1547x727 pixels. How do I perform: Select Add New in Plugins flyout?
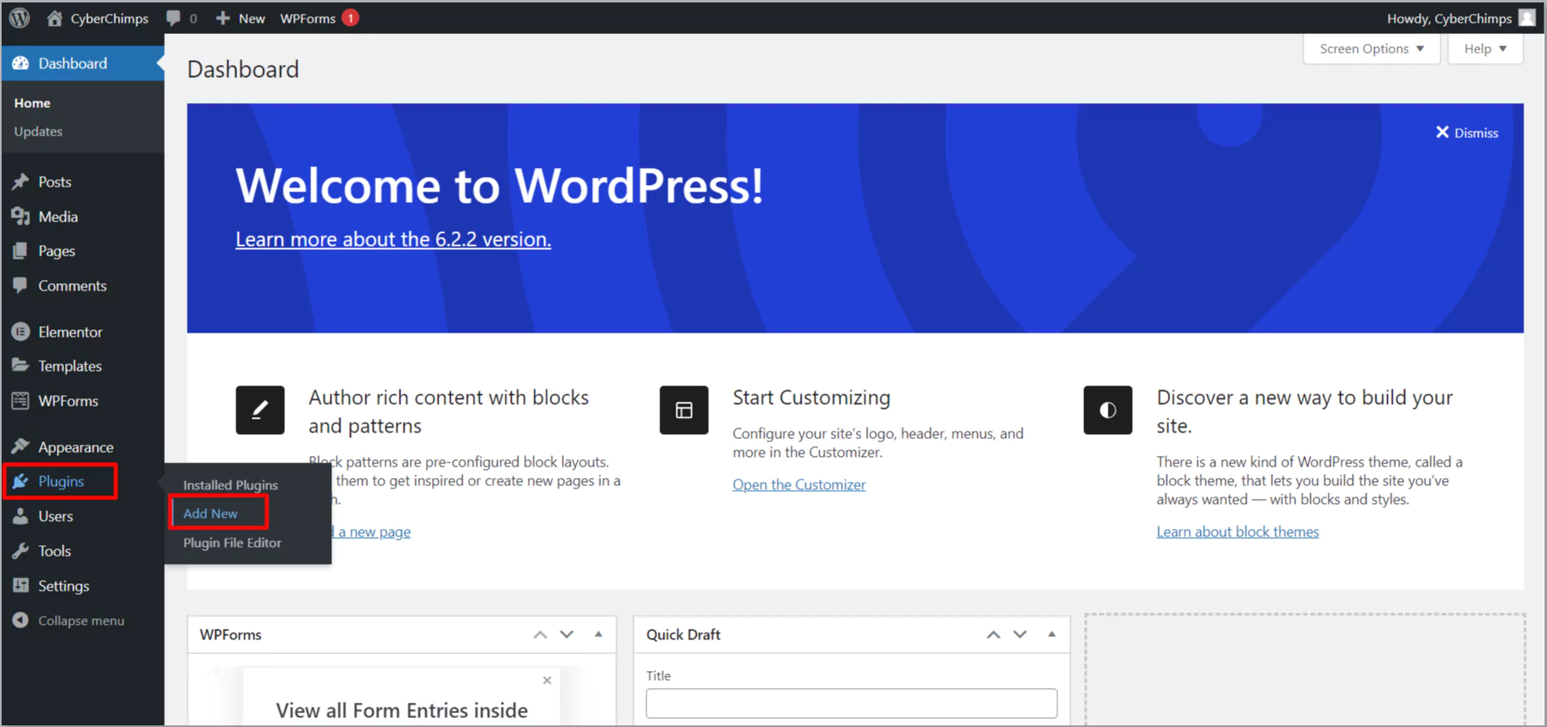tap(210, 514)
